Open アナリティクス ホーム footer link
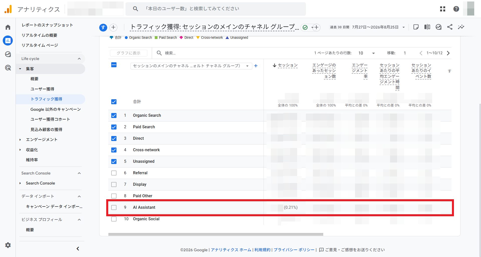The image size is (481, 257). (x=231, y=250)
